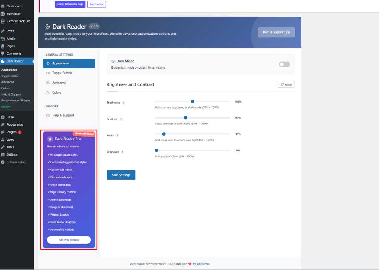
Task: Click the Available Now ribbon on Pro card
Action: tap(84, 134)
